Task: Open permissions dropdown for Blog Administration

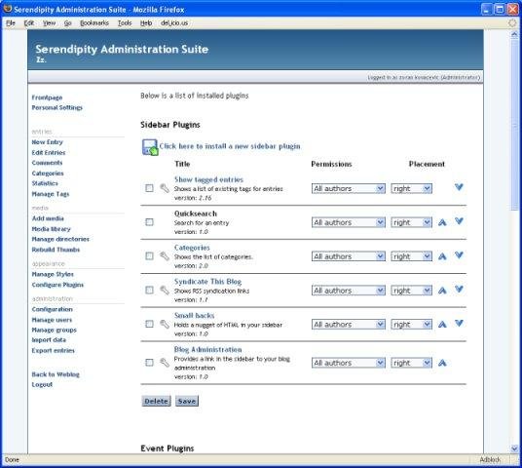Action: [349, 363]
